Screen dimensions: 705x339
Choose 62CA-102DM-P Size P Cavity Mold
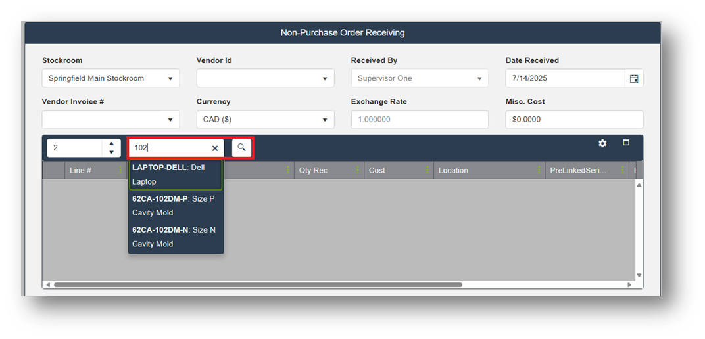tap(175, 206)
